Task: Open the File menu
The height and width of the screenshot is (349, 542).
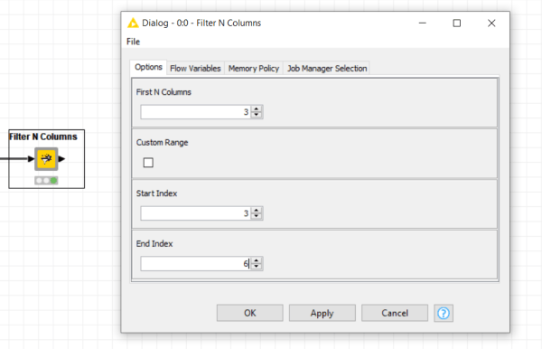Action: (133, 42)
